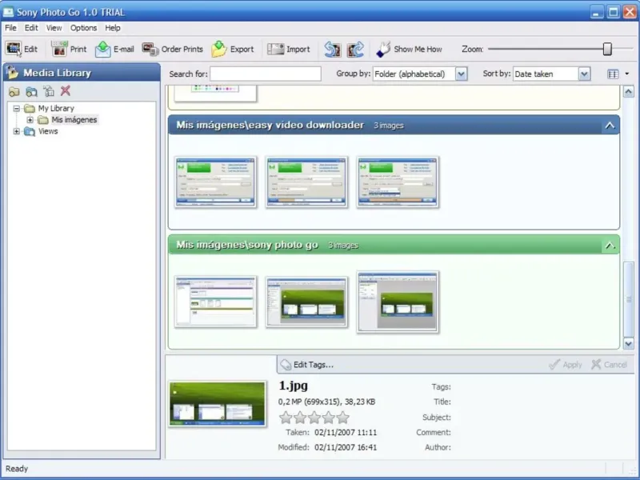The height and width of the screenshot is (480, 640).
Task: Click the 1.jpg file name
Action: 293,386
